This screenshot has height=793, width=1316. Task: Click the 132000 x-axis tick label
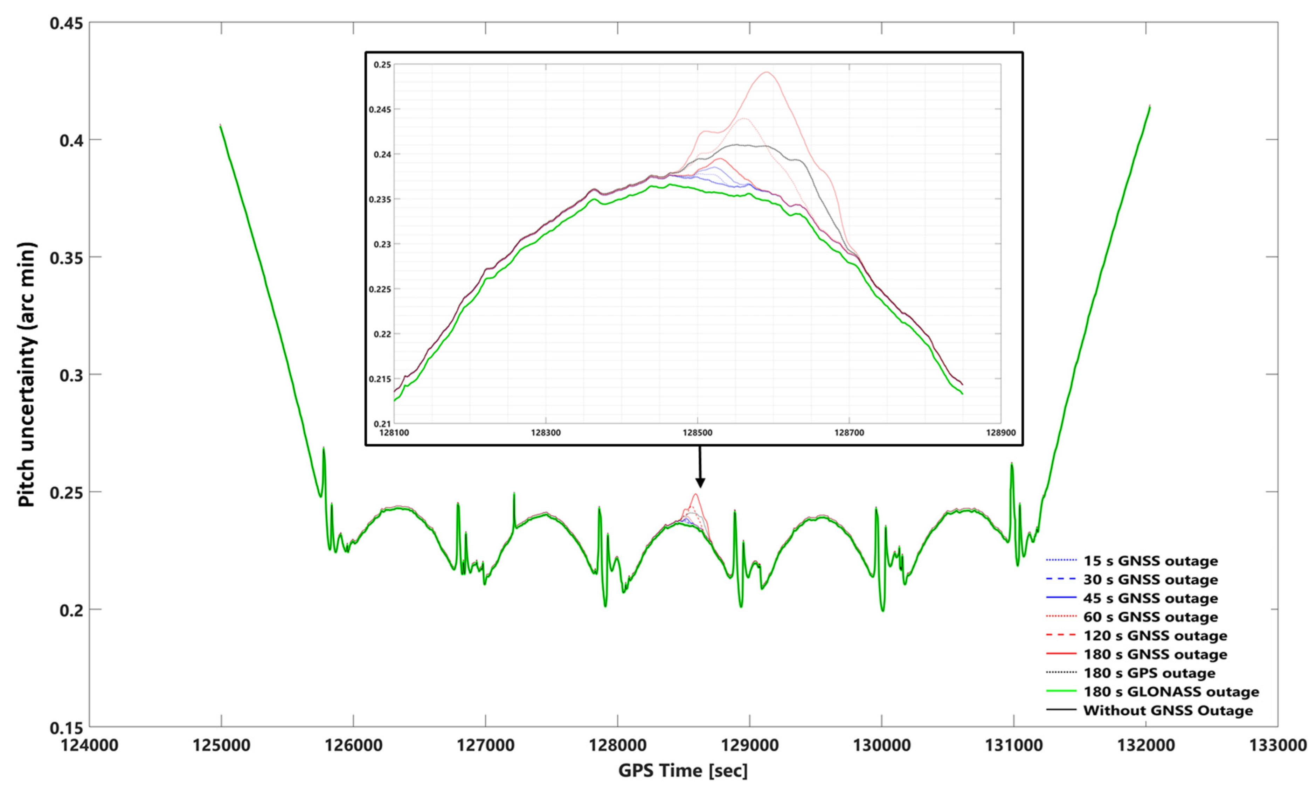(x=1145, y=745)
